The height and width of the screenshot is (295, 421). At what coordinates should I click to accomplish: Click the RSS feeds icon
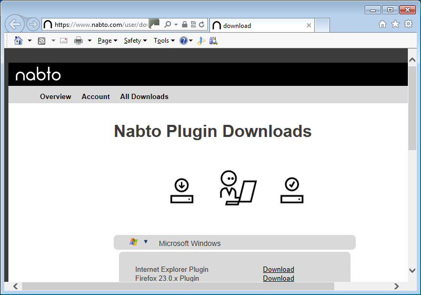(x=42, y=41)
